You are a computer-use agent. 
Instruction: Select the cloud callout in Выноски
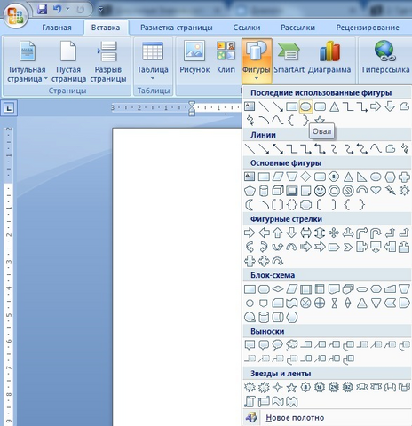click(x=292, y=345)
